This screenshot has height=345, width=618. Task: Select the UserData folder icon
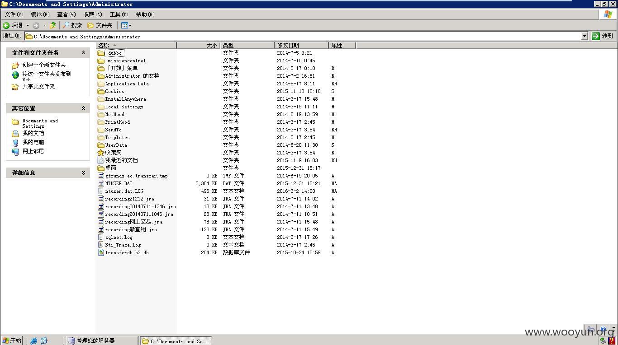pos(101,145)
